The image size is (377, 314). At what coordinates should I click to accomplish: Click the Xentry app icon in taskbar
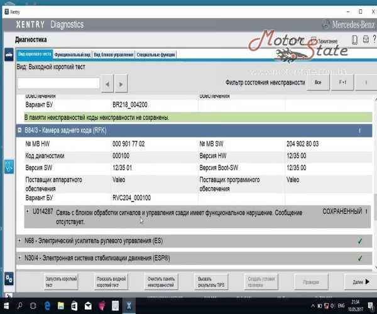129,306
